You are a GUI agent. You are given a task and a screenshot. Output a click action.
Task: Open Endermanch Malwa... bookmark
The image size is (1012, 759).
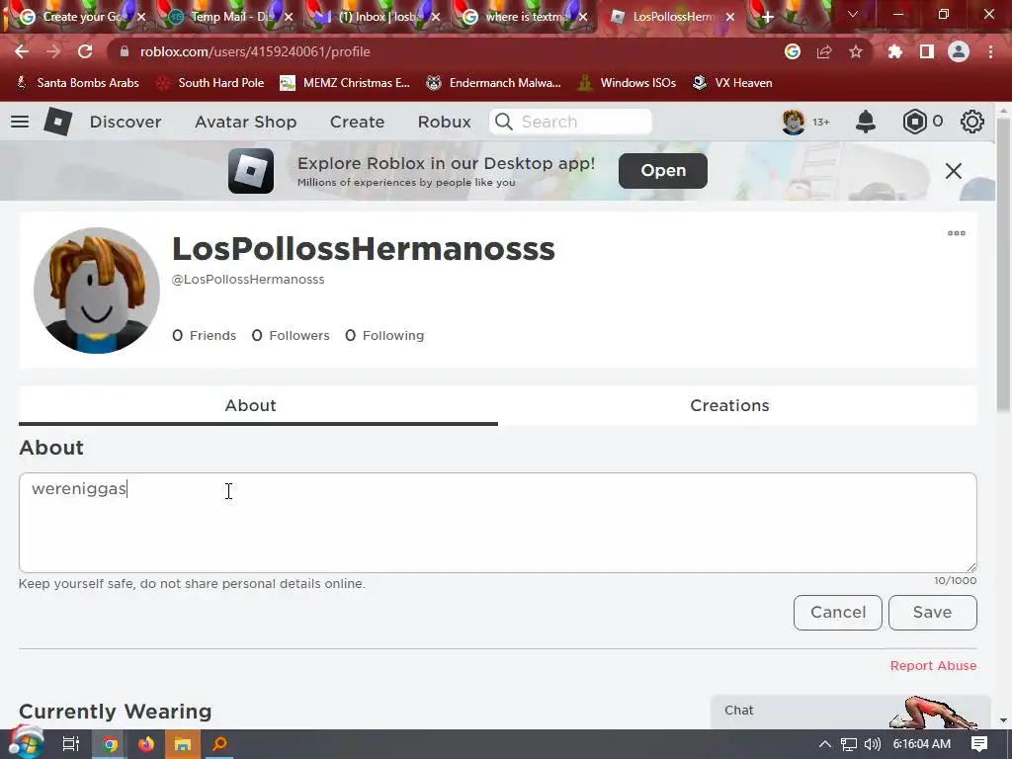(x=494, y=83)
